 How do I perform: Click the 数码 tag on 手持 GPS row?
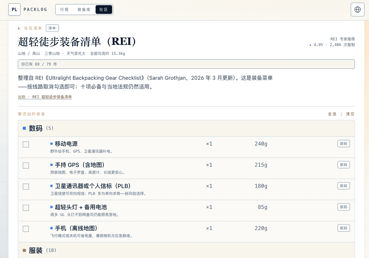(343, 165)
